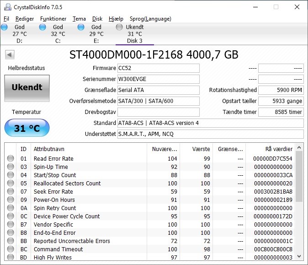Click the empty Drevbogstav field
This screenshot has height=265, width=308.
[159, 112]
